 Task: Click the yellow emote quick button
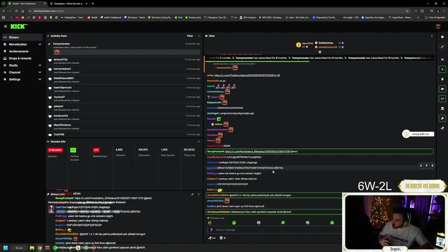tap(210, 223)
